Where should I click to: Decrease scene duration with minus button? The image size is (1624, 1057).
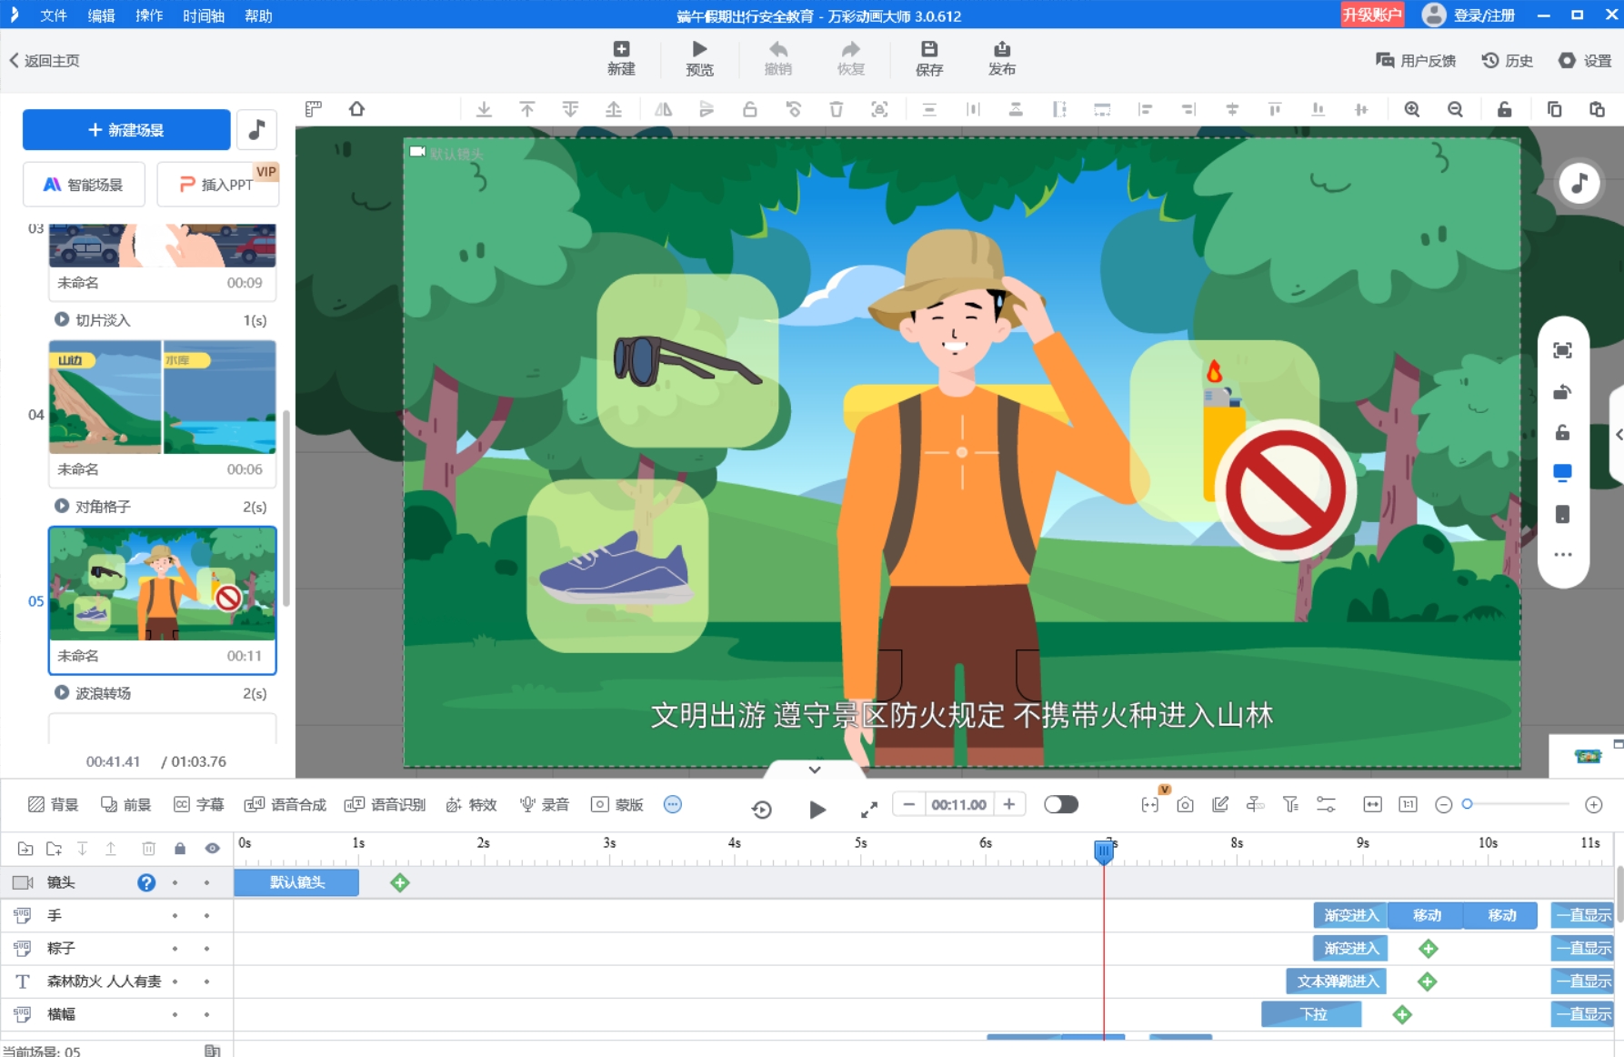click(908, 804)
